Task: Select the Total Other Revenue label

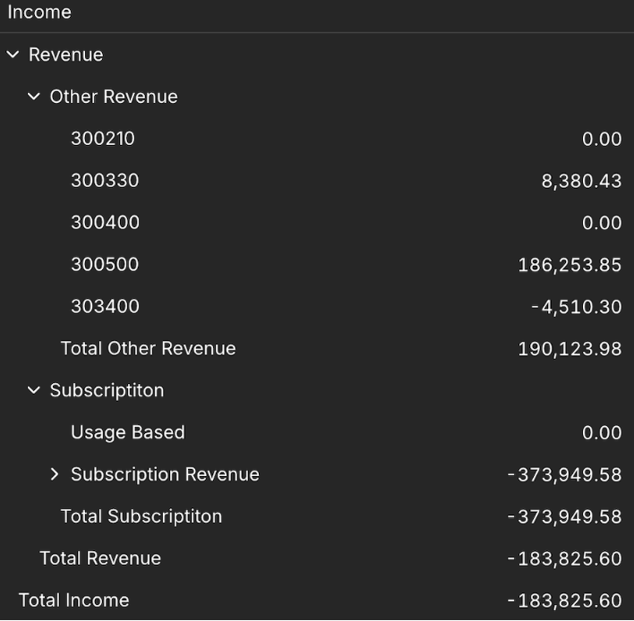Action: click(148, 349)
